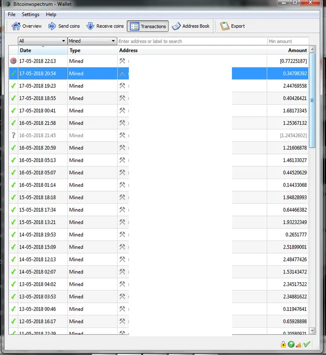Focus the Min amount field
Screen dimensions: 326x355
[x=288, y=41]
